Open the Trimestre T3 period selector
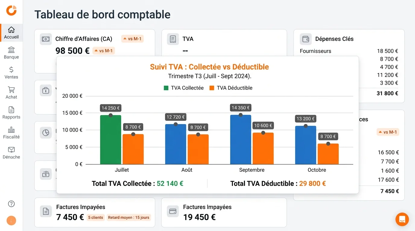Viewport: 415px width, 231px height. coord(209,76)
